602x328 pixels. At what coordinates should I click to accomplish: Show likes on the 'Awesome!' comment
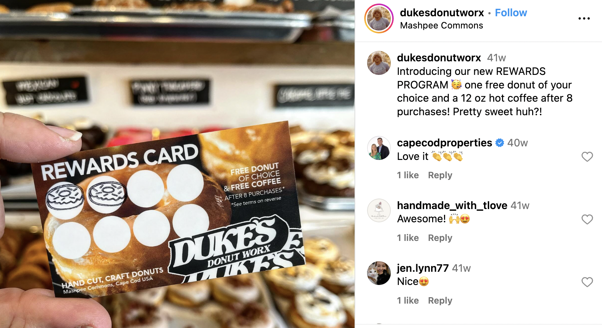(x=408, y=238)
